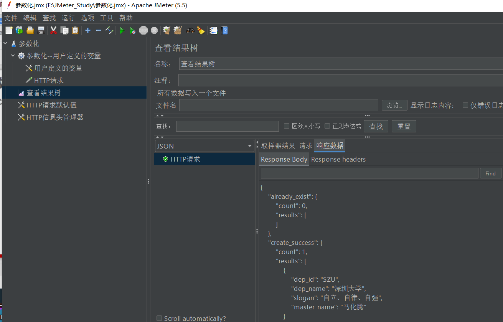The height and width of the screenshot is (322, 503).
Task: Open the Templates toolbar icon
Action: click(19, 30)
